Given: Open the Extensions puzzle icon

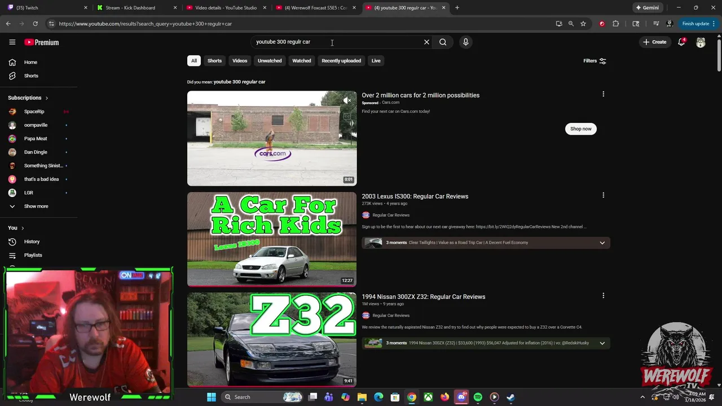Looking at the screenshot, I should [615, 24].
